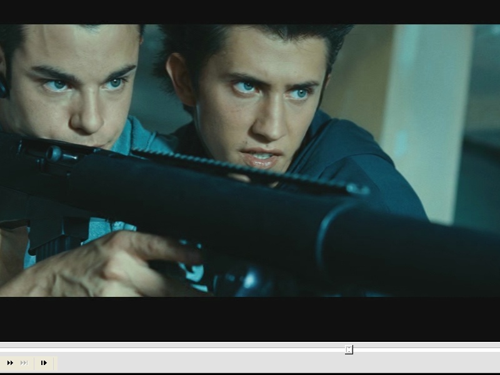Click the frame step button
The width and height of the screenshot is (500, 375).
click(44, 362)
